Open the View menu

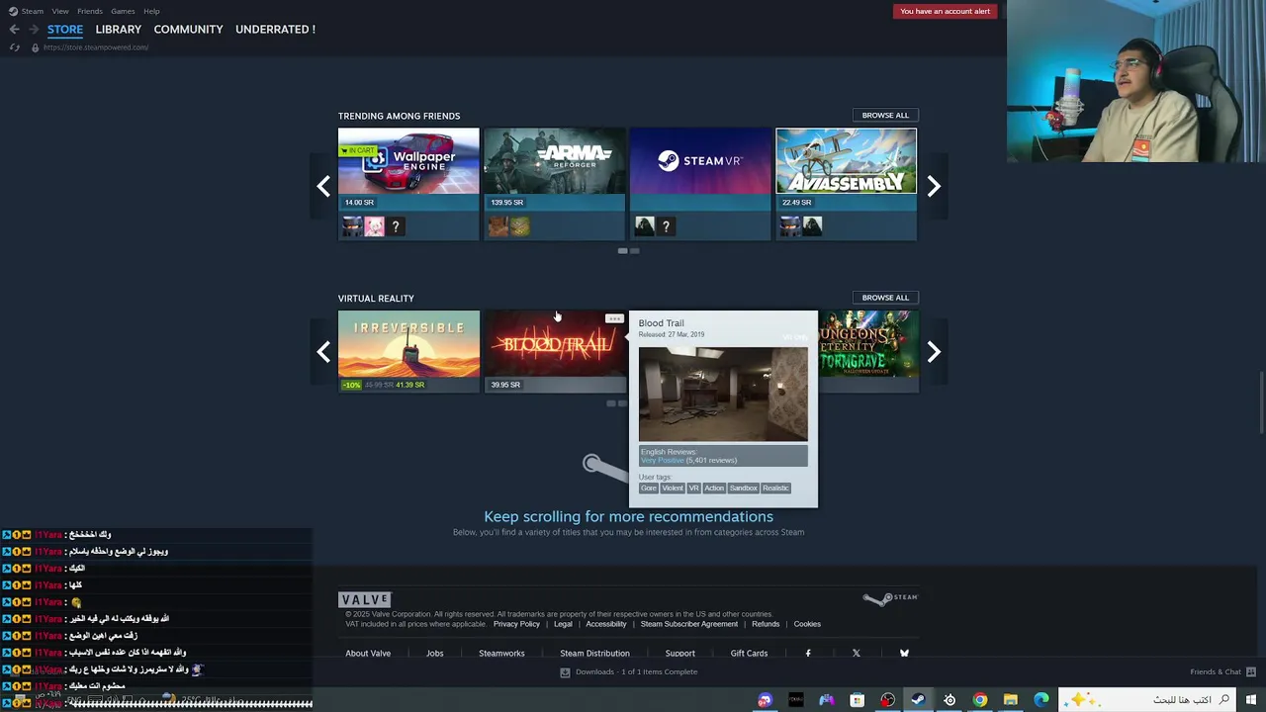[60, 11]
